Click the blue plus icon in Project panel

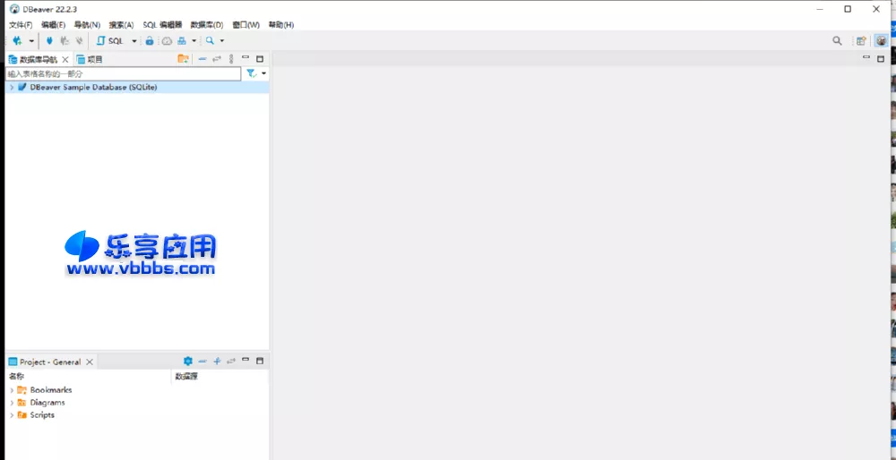tap(217, 362)
